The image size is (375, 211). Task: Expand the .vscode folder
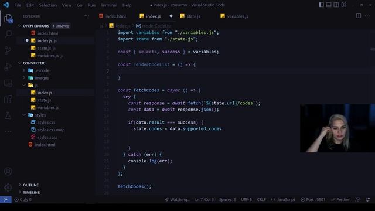pos(43,70)
